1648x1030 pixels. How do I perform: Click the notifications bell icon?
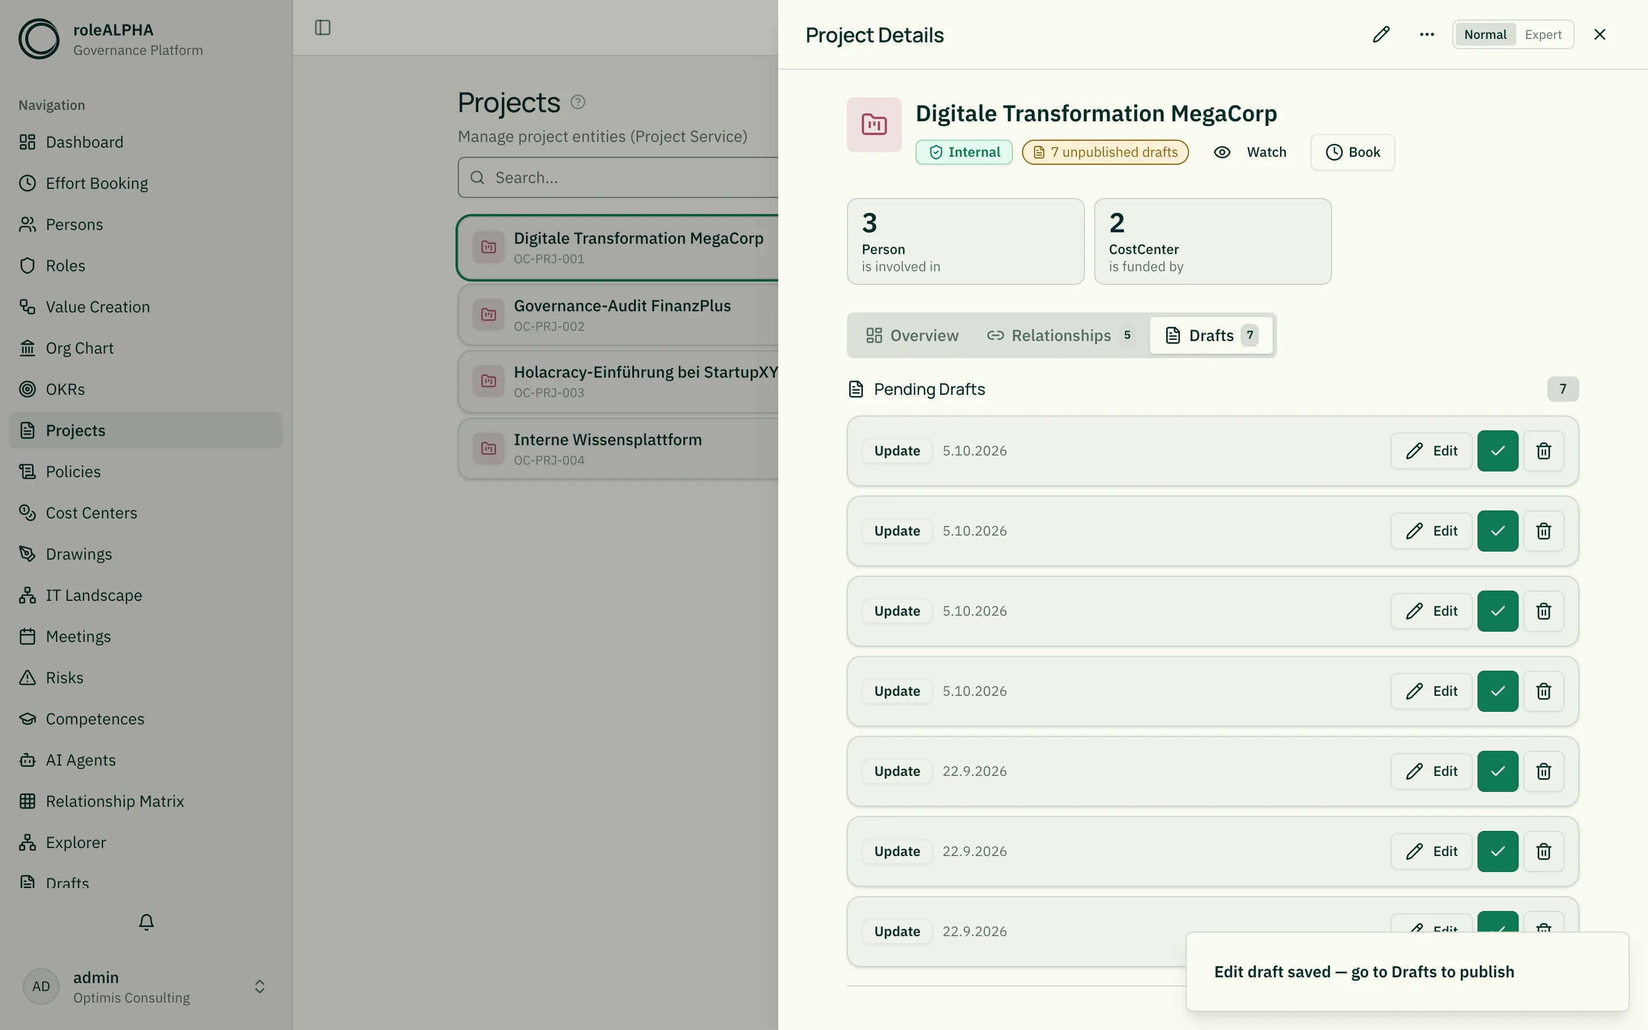[x=146, y=922]
